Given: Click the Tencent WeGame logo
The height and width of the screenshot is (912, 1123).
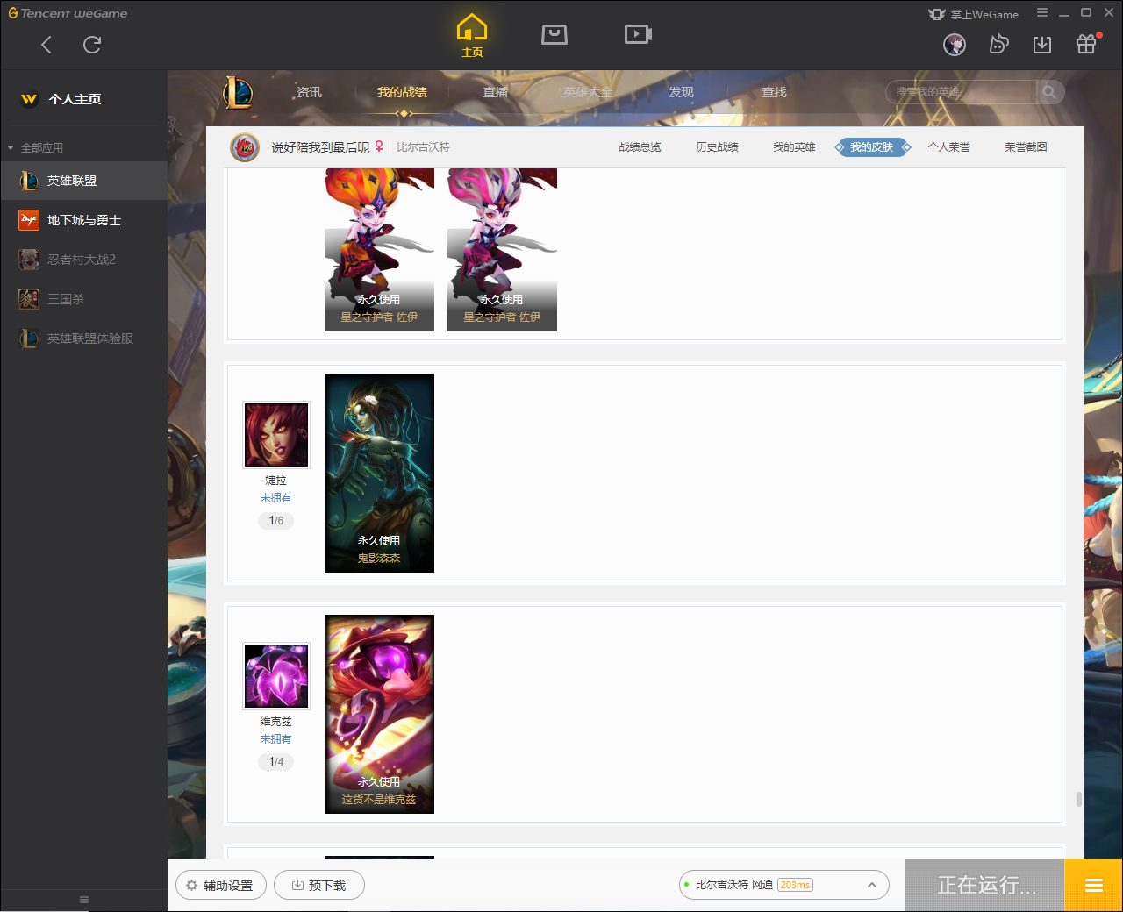Looking at the screenshot, I should 68,13.
